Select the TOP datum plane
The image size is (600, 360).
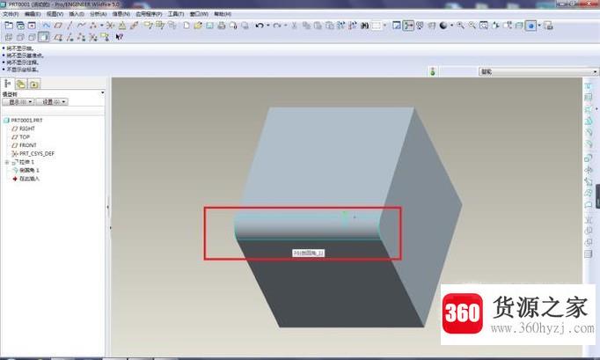20,137
